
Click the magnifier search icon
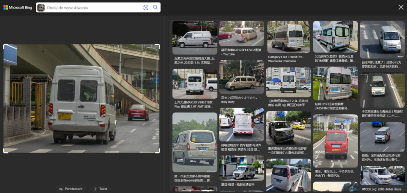[155, 7]
